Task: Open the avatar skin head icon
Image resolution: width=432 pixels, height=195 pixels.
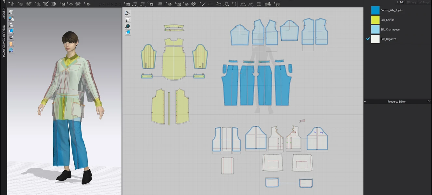Action: tap(11, 44)
